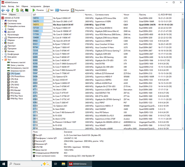Screen dimensions: 185x167
Task: Expand the Дисплей tree node
Action: [x=3, y=32]
